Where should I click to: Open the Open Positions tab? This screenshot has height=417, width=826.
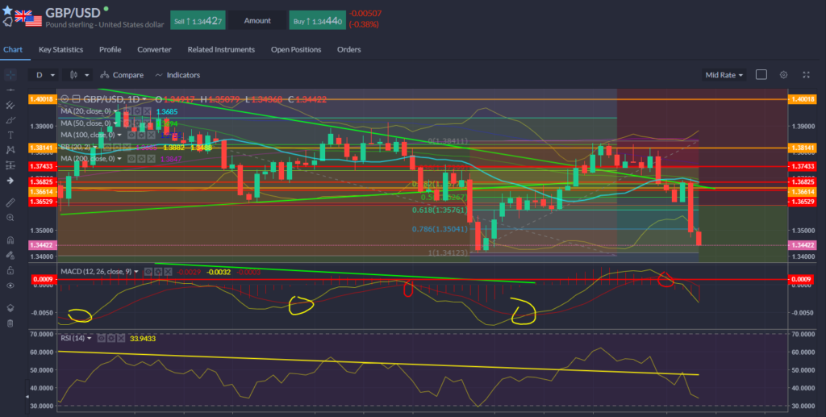coord(295,49)
